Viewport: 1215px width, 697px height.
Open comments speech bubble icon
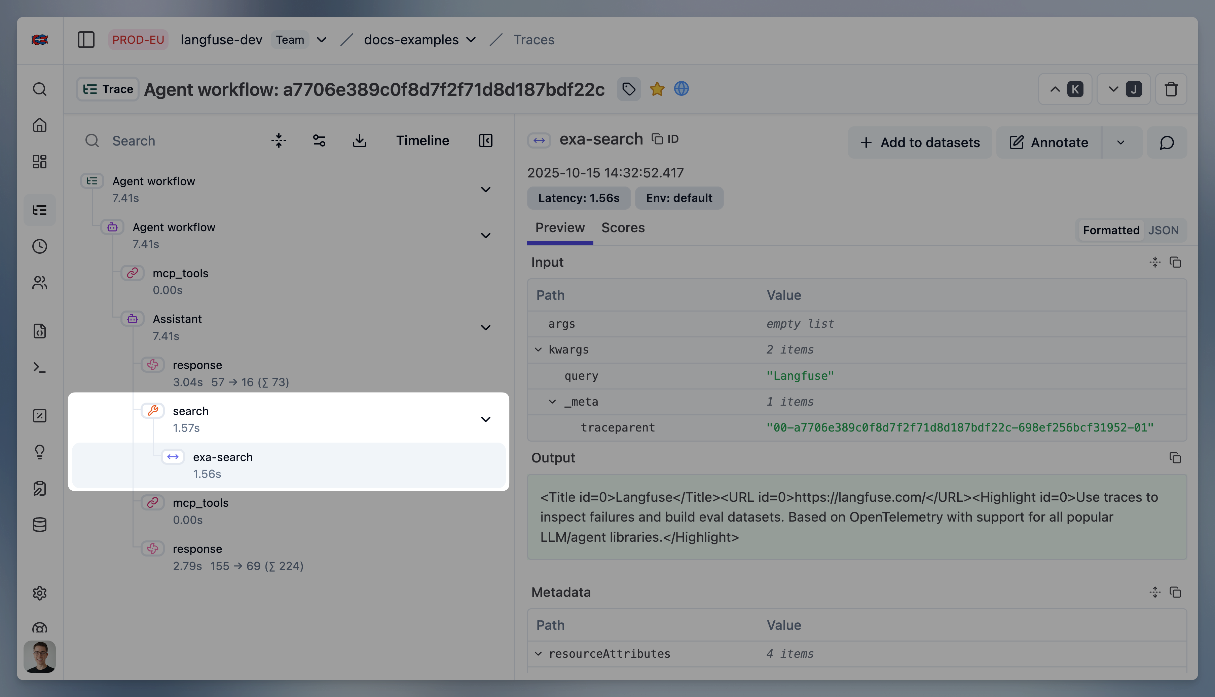(1167, 142)
